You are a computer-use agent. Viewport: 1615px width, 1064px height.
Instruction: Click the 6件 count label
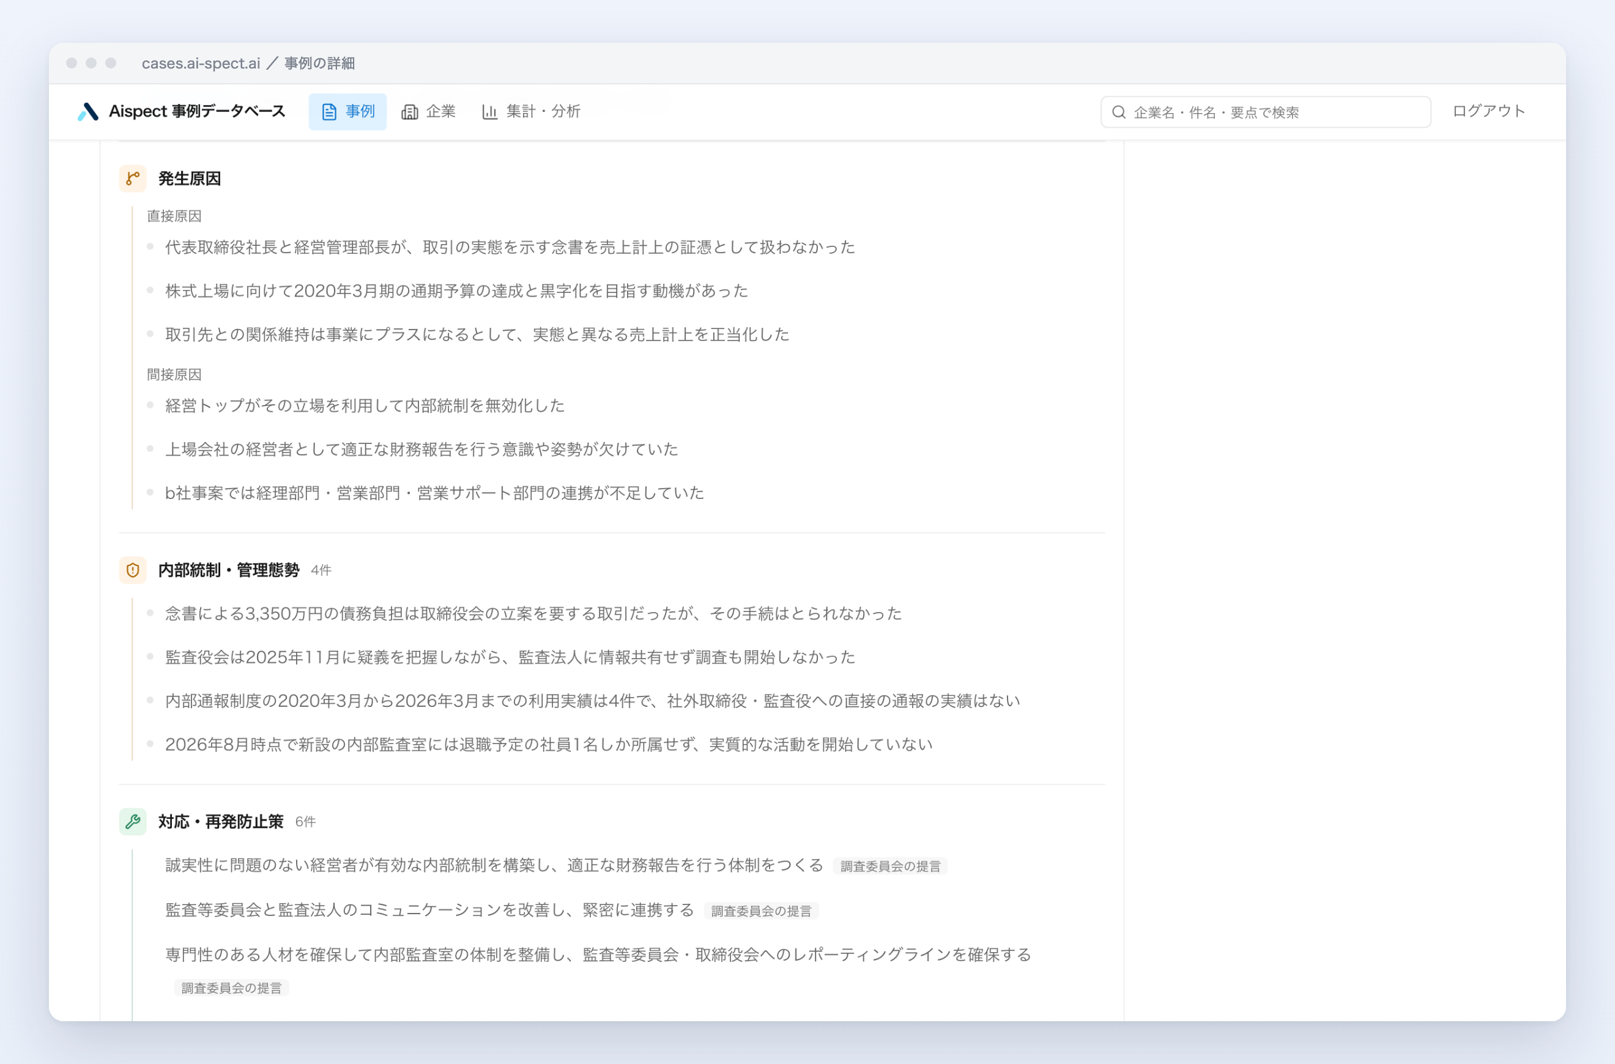(x=305, y=822)
